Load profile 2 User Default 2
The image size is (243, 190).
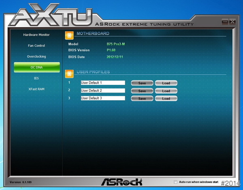166,91
